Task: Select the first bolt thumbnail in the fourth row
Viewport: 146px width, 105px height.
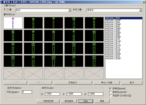Action: click(x=13, y=61)
